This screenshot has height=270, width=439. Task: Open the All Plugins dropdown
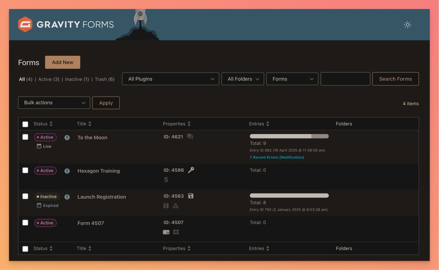170,79
